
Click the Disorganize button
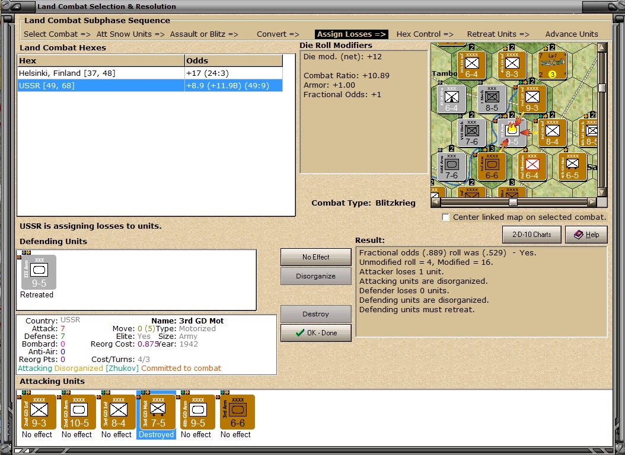[315, 276]
